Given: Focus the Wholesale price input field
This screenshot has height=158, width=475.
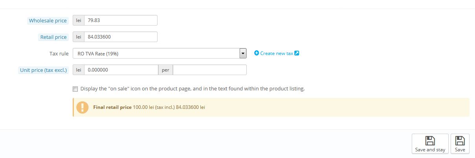Looking at the screenshot, I should (121, 20).
